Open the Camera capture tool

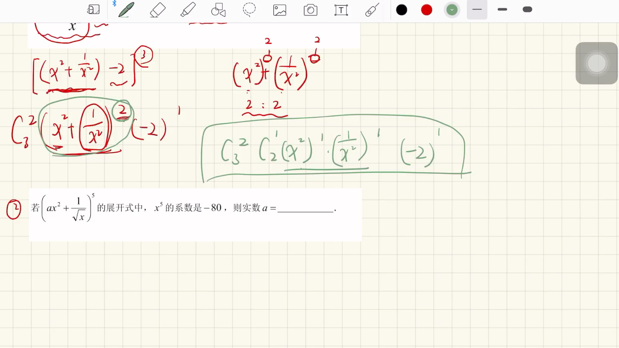pyautogui.click(x=310, y=9)
